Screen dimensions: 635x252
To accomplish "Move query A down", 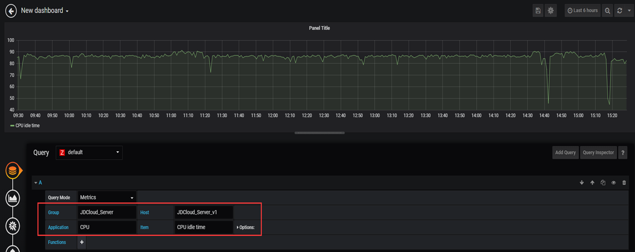I will point(582,183).
